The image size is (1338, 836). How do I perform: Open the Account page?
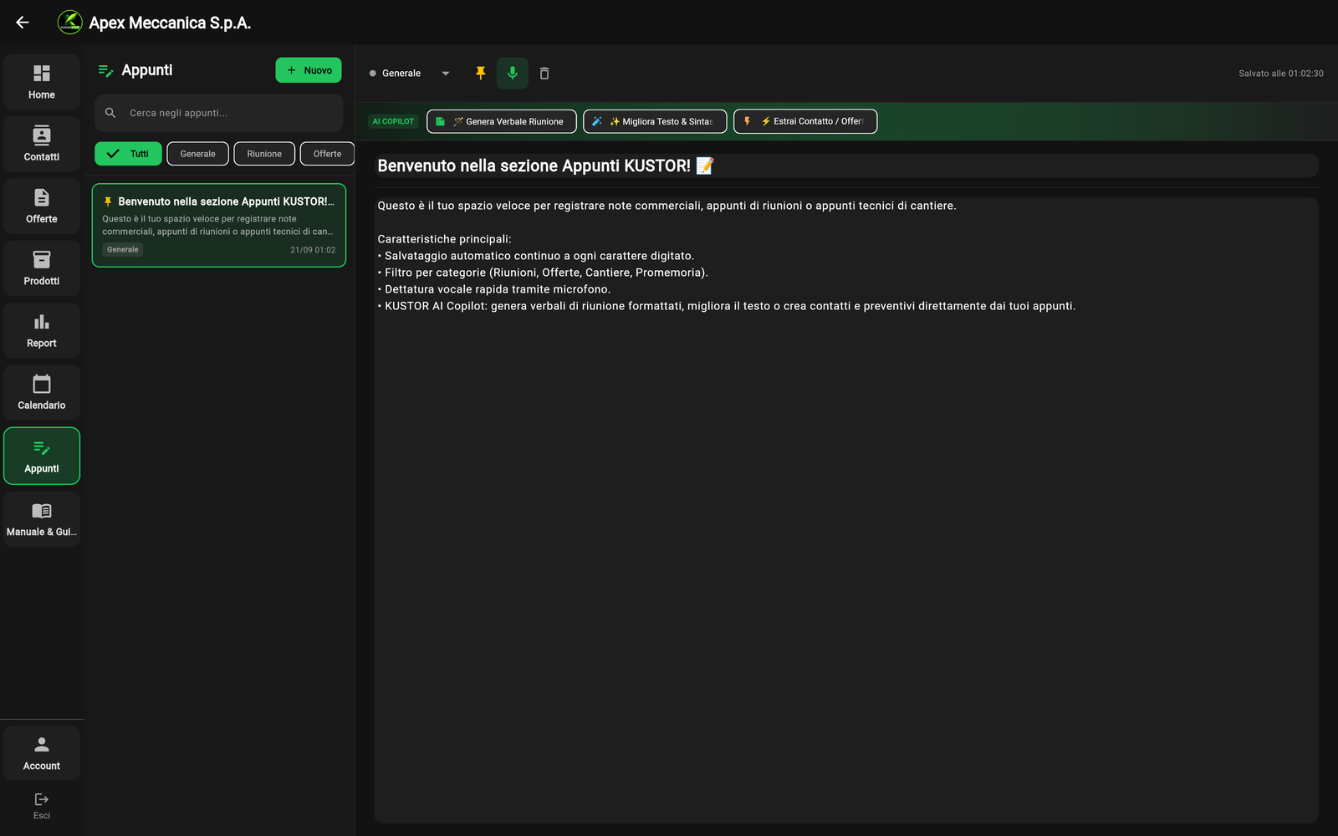(42, 753)
